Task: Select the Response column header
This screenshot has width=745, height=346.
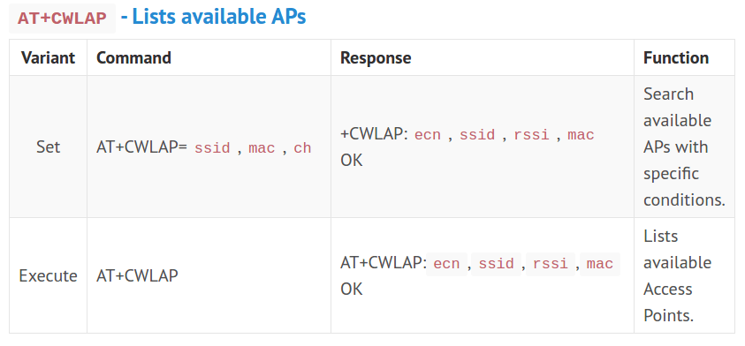Action: (x=376, y=58)
